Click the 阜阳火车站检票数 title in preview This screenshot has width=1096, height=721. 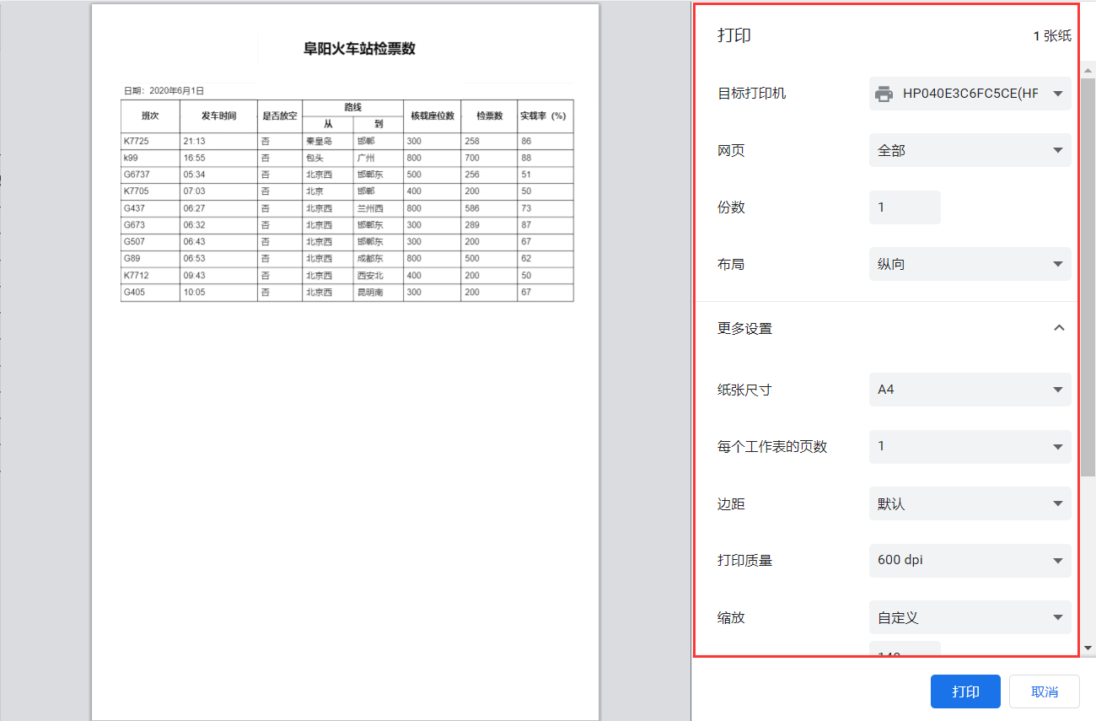point(359,49)
